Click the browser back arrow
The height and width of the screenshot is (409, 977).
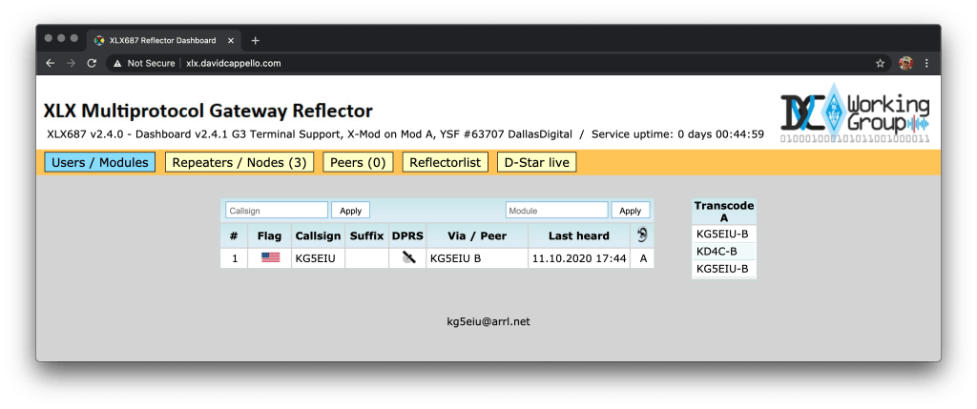point(51,63)
